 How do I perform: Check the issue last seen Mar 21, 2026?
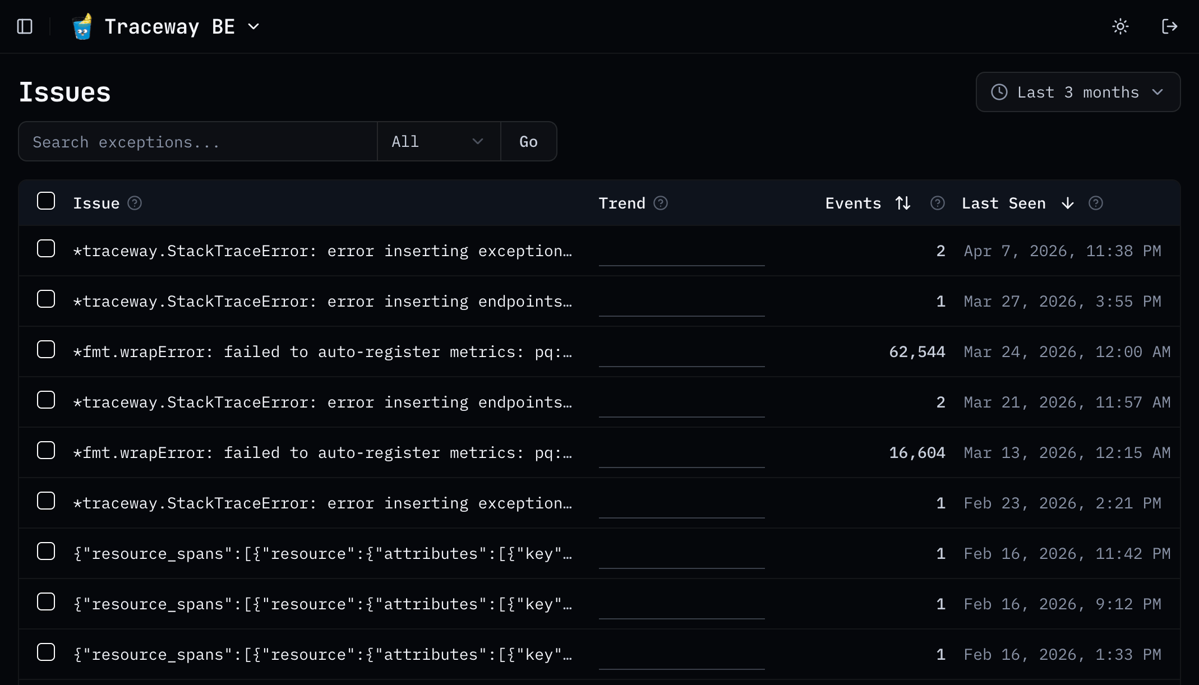pyautogui.click(x=46, y=400)
